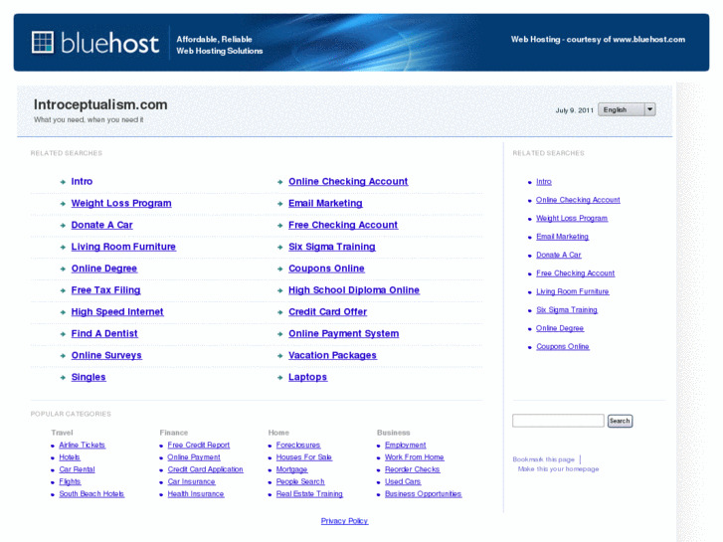Viewport: 723px width, 542px height.
Task: Open the Online Checking Account main link
Action: click(348, 181)
